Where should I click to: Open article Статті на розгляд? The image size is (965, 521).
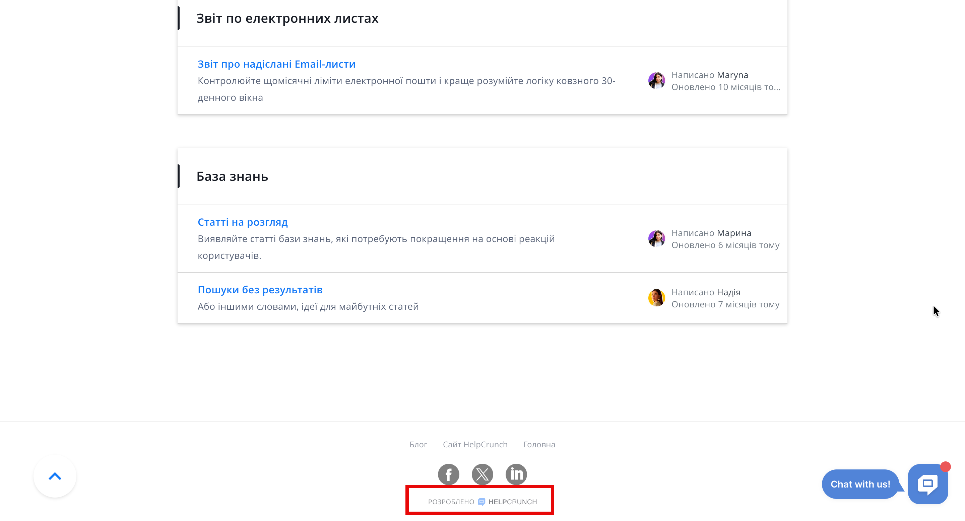(x=242, y=222)
